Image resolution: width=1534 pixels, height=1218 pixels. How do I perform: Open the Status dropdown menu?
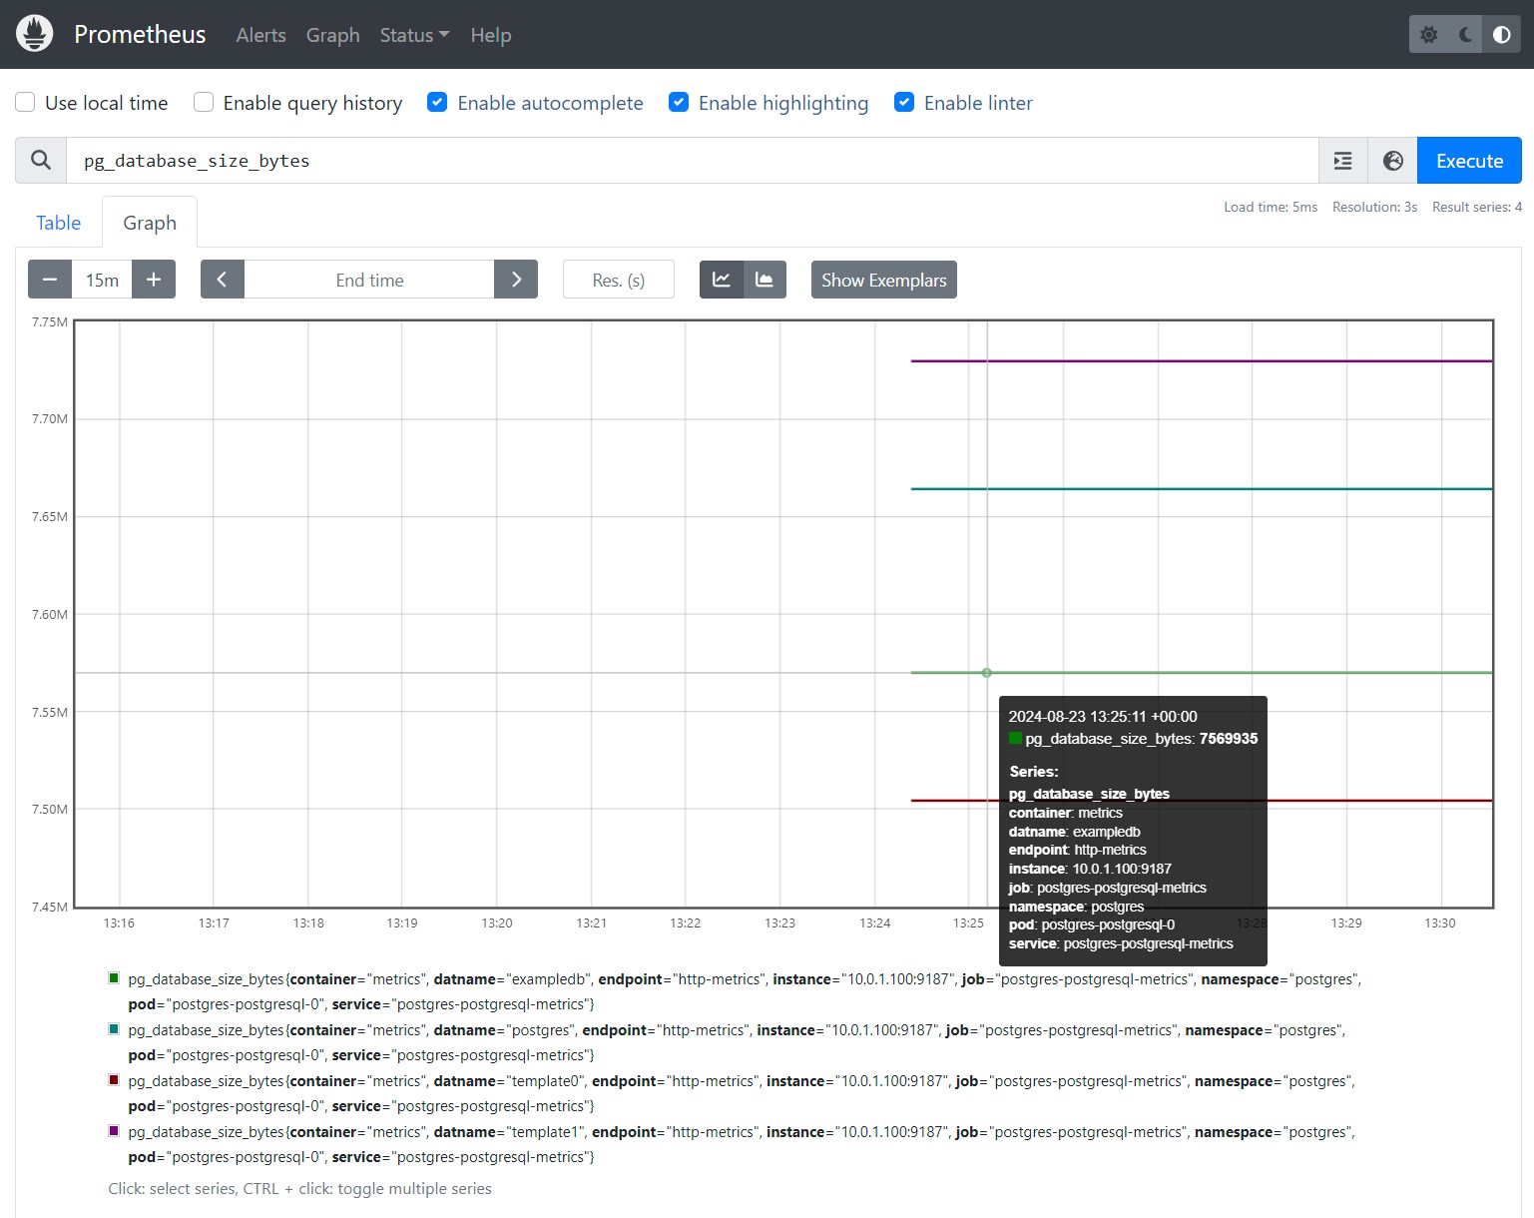coord(413,35)
